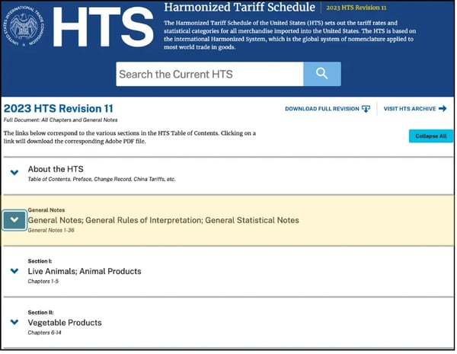This screenshot has width=457, height=354.
Task: Click 'Chapters 6-14' subtitle text
Action: point(45,333)
